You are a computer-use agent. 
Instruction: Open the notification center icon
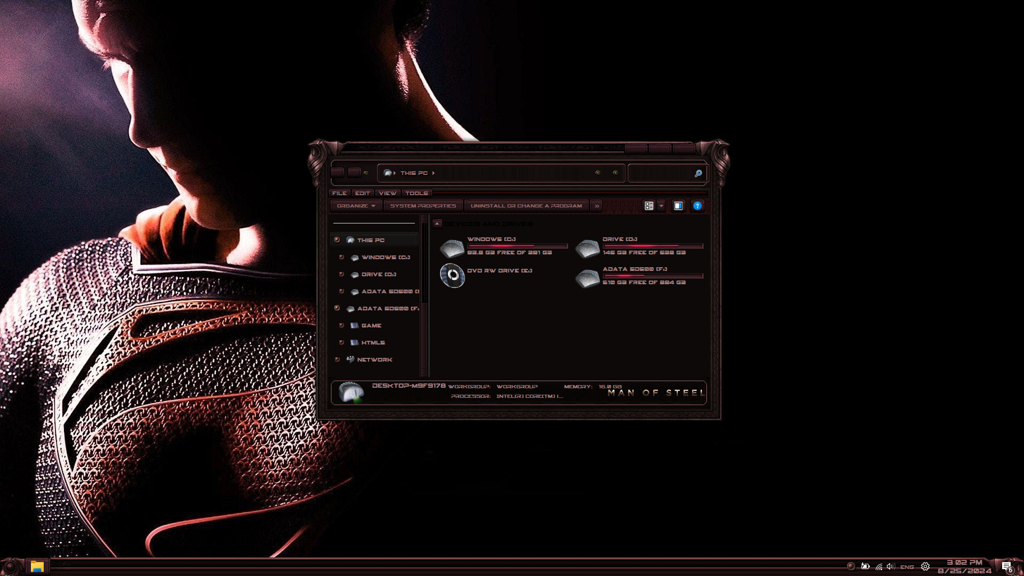click(x=1006, y=566)
